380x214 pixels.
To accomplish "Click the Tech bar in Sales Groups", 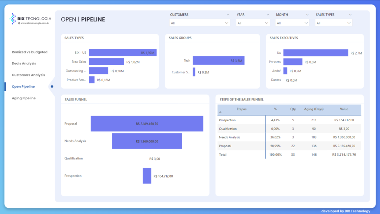I will 218,60.
